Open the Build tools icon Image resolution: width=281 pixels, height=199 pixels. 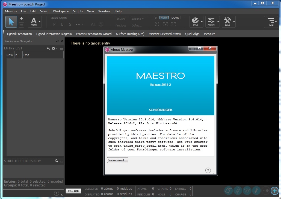(x=227, y=22)
